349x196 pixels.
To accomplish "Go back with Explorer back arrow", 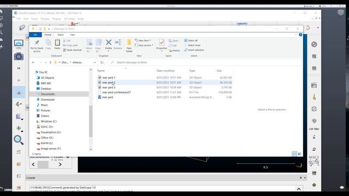I will pos(33,63).
